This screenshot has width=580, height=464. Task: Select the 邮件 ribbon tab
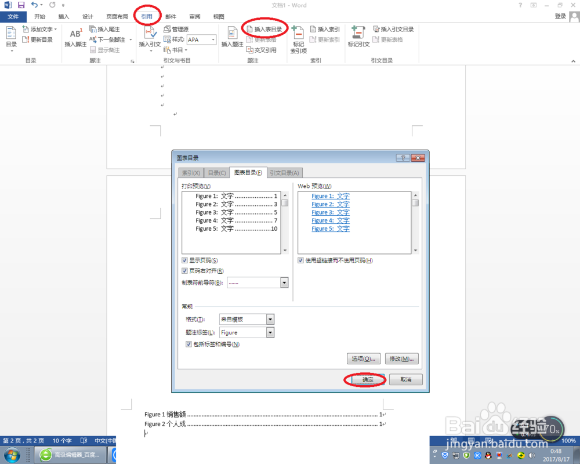coord(170,16)
